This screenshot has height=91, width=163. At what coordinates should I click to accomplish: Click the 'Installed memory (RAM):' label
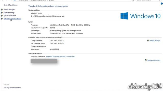(x=39, y=28)
